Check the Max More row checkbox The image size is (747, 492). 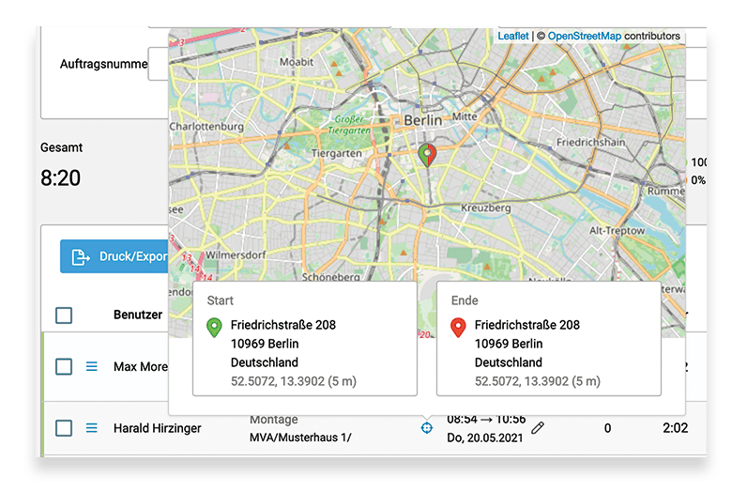click(x=64, y=366)
